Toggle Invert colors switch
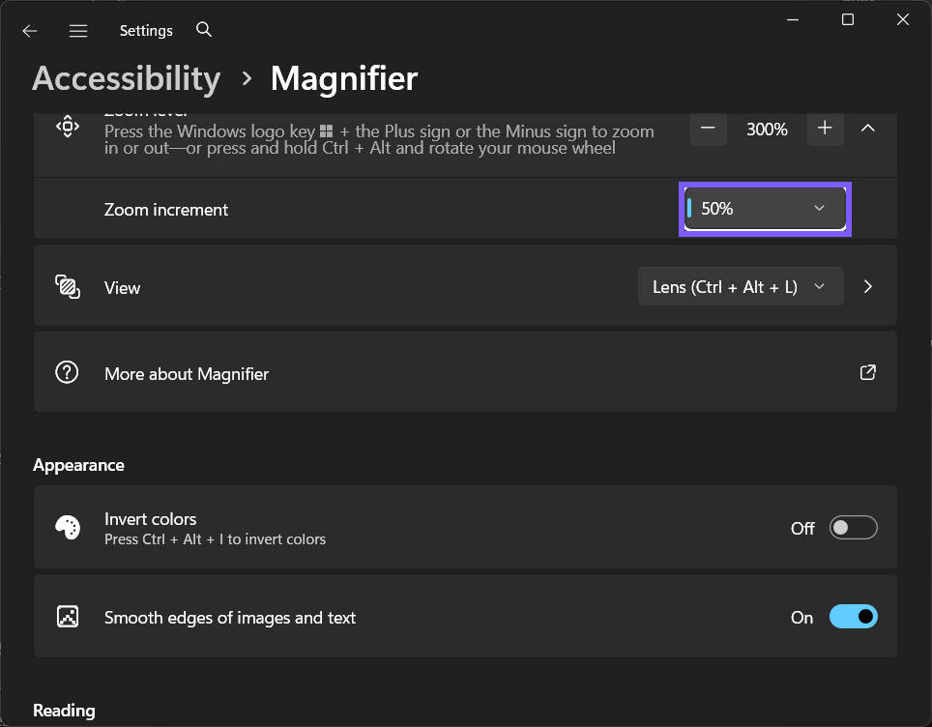 click(853, 527)
